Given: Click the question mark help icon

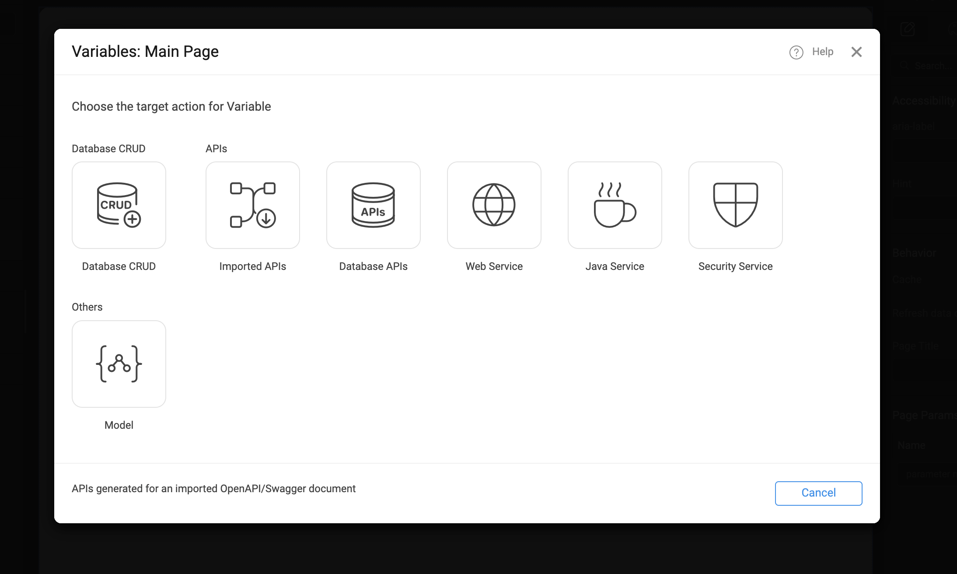Looking at the screenshot, I should tap(796, 52).
